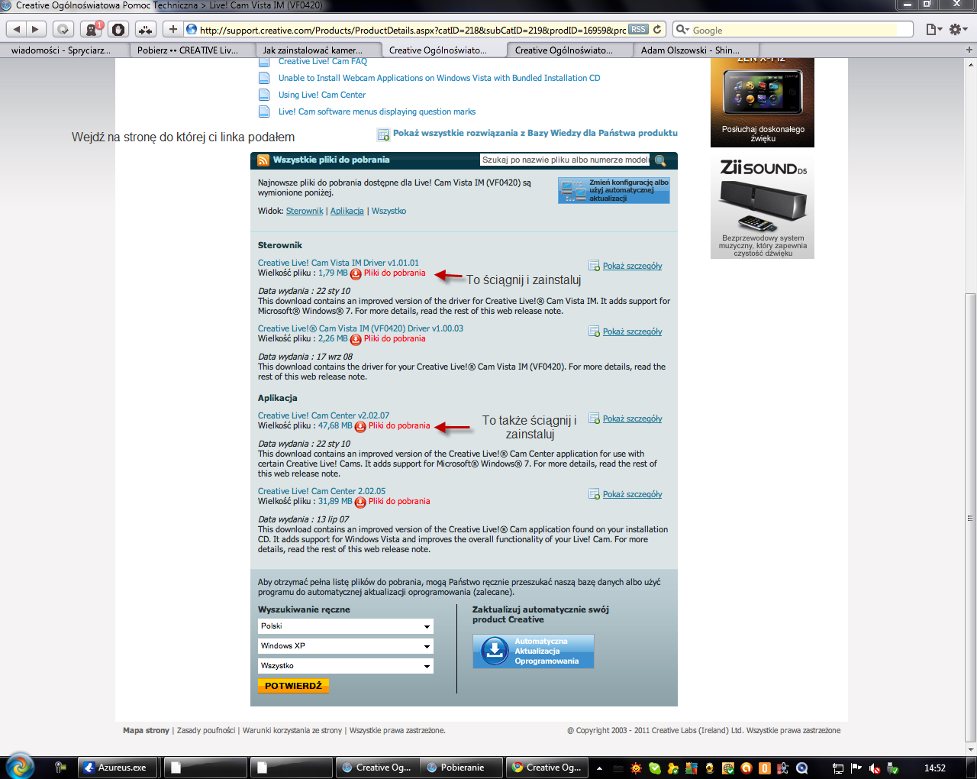Open Creative Live!® Cam Vista IM (VF0420) Driver v1.00.03
Screen dimensions: 977x779
point(360,328)
